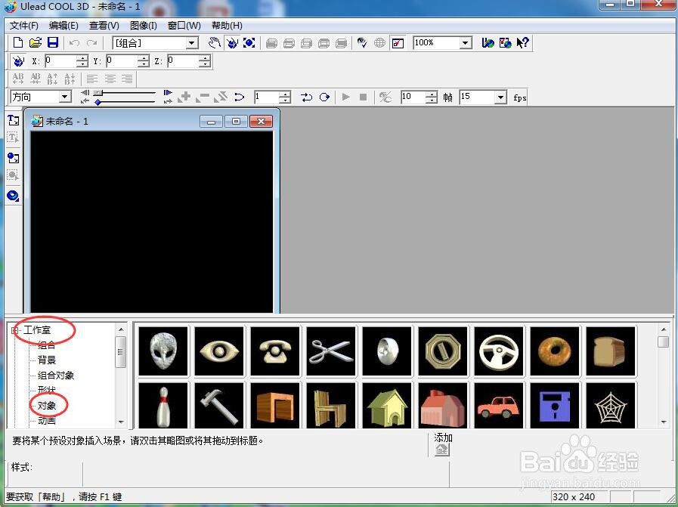Select the bread slice object thumbnail

point(611,351)
